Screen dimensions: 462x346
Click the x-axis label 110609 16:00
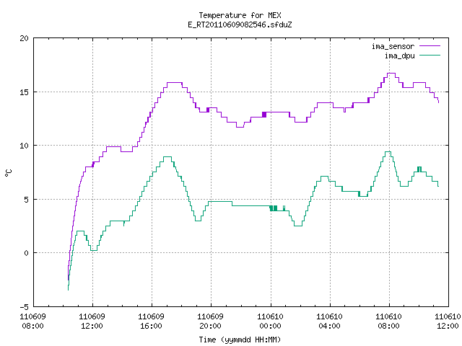click(152, 321)
